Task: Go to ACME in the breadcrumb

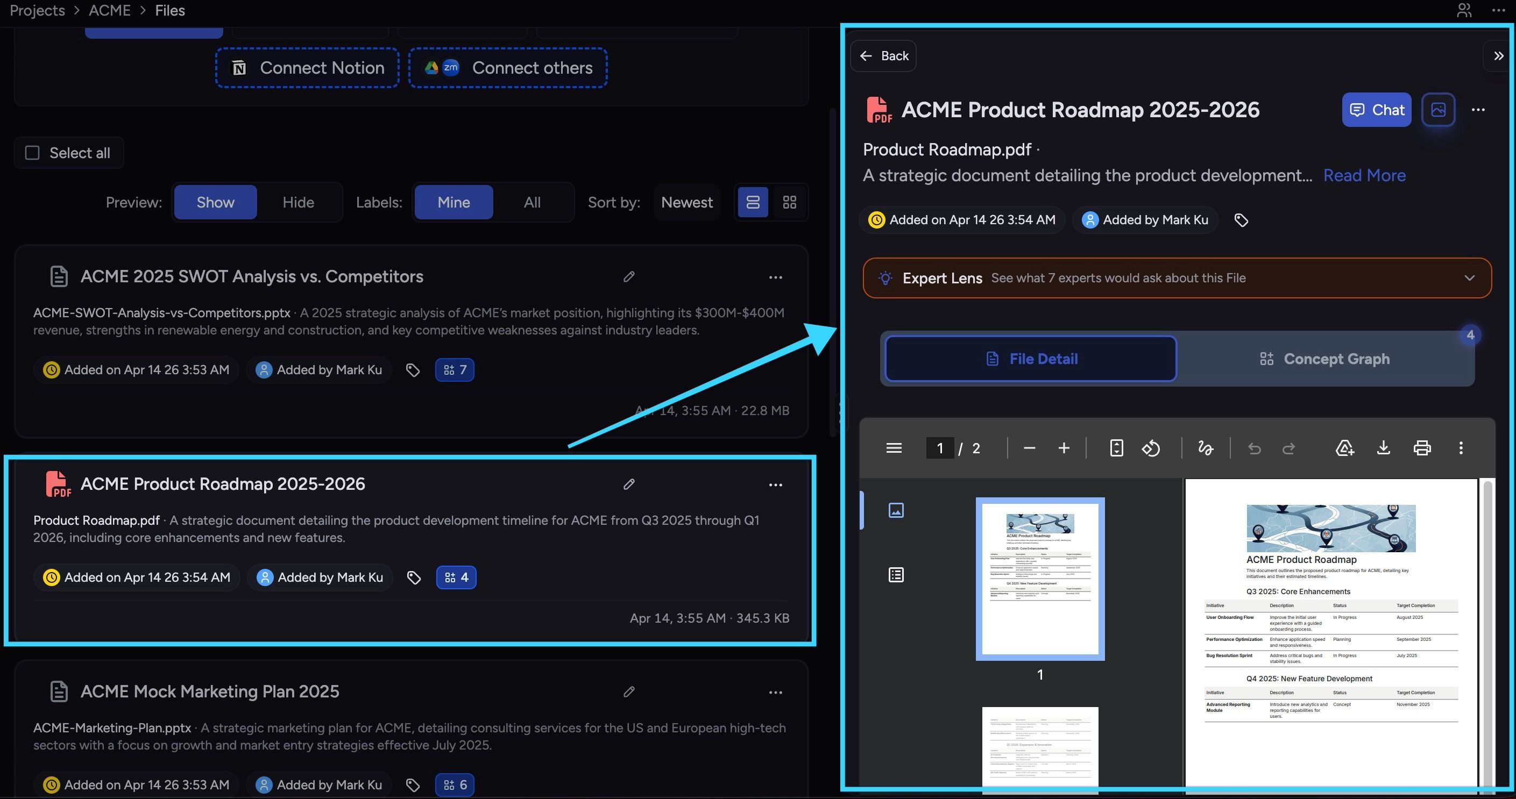Action: coord(109,11)
